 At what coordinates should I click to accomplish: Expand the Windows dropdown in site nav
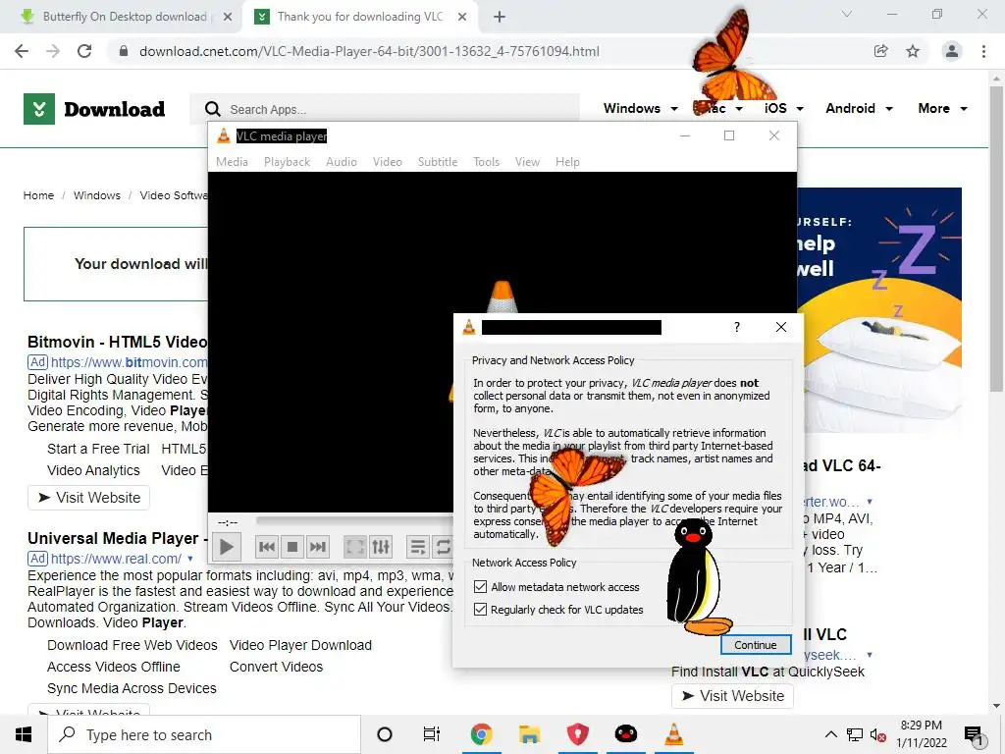tap(674, 109)
